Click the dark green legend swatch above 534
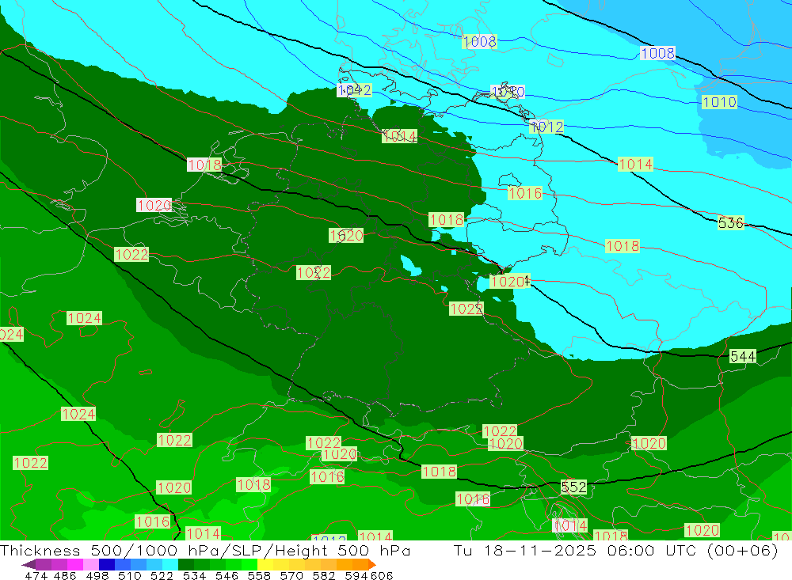Viewport: 792px width, 580px height. pyautogui.click(x=186, y=564)
